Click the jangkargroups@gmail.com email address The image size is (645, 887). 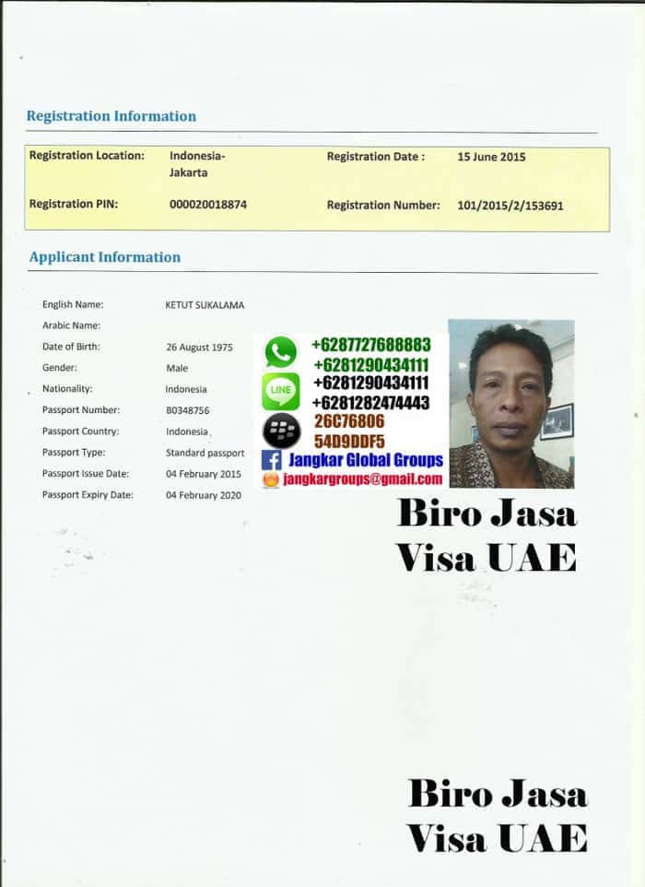pyautogui.click(x=362, y=479)
